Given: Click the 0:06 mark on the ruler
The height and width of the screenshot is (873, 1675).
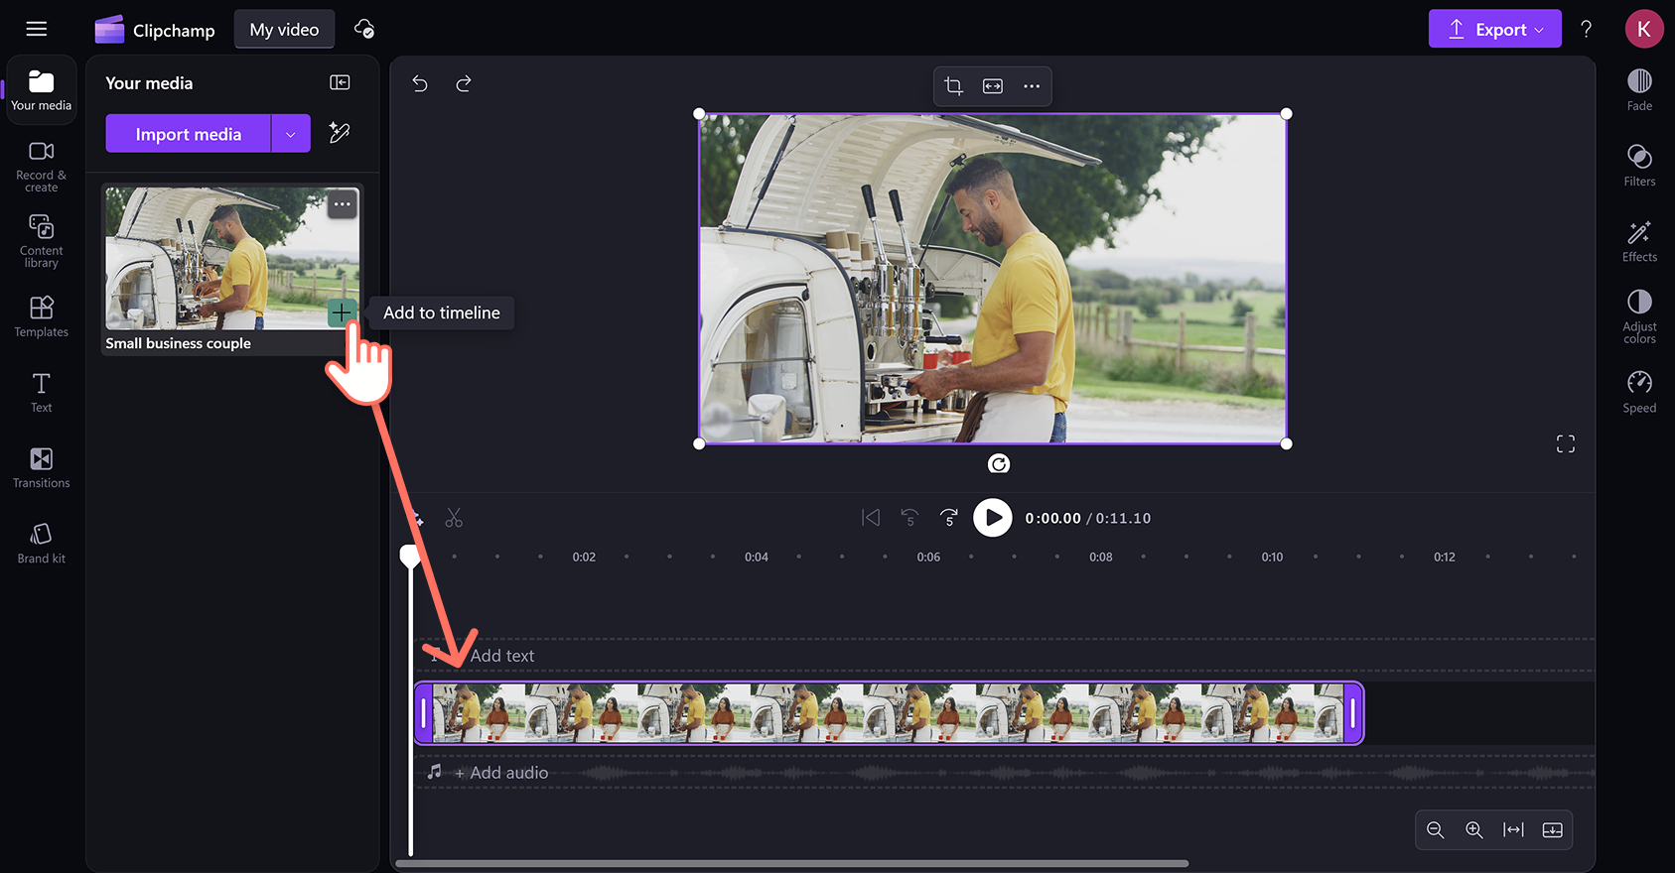Looking at the screenshot, I should click(x=928, y=558).
